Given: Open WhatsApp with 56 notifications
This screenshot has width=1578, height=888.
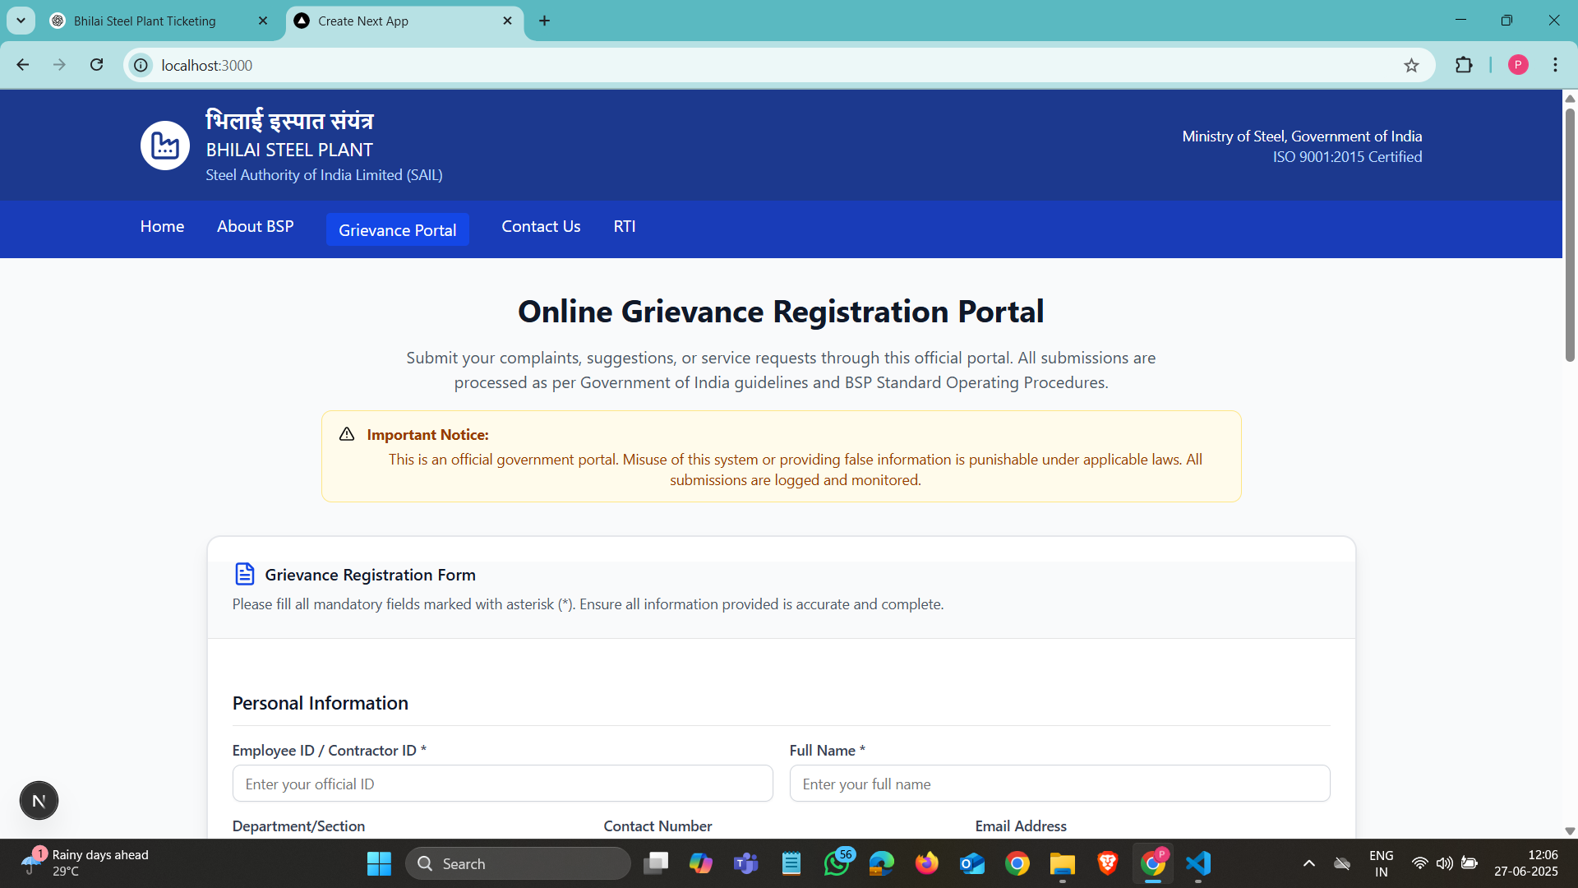Looking at the screenshot, I should click(x=837, y=863).
